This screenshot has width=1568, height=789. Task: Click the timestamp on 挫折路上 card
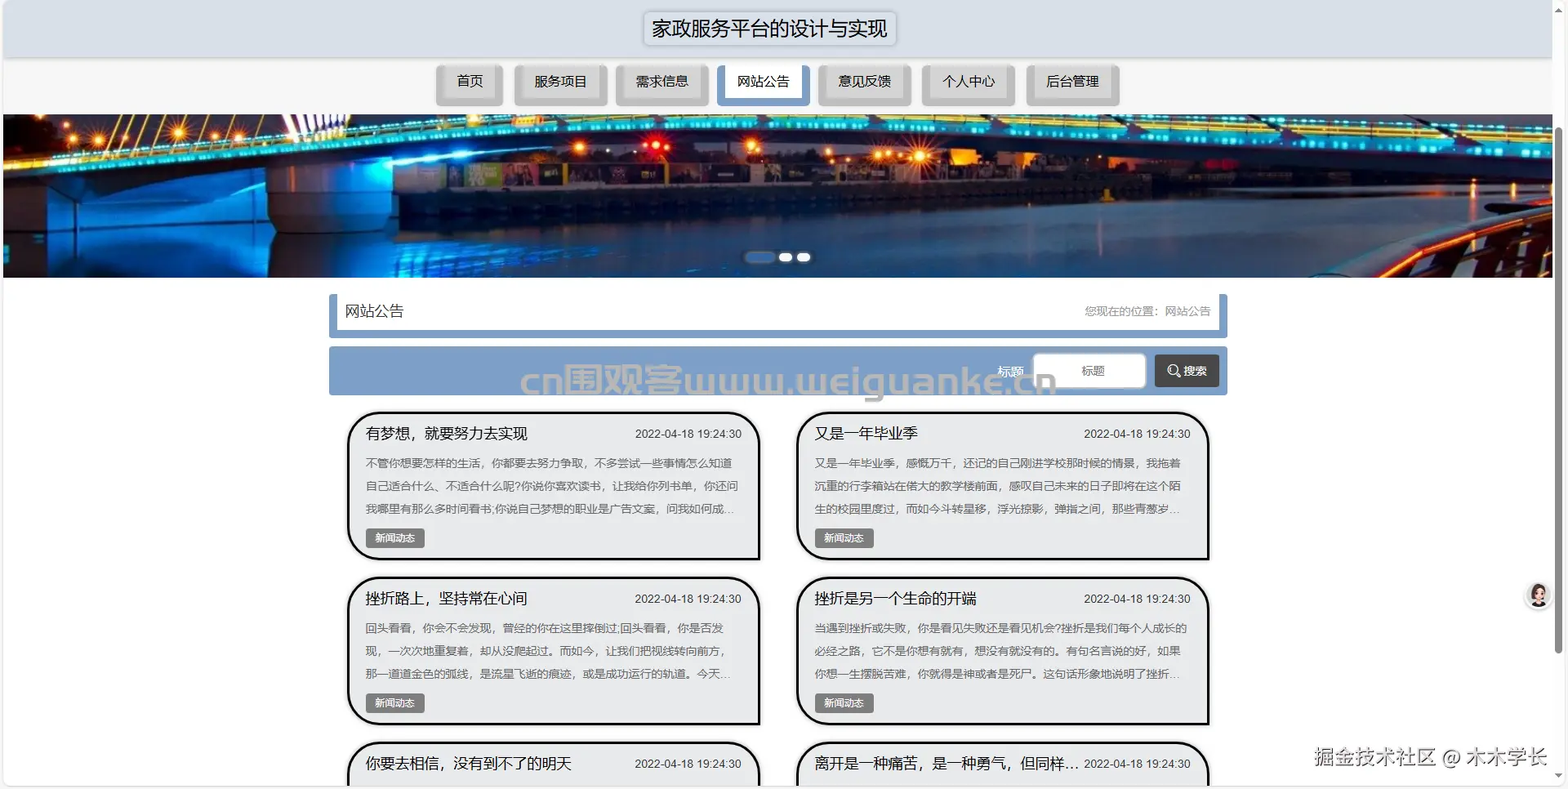coord(688,599)
